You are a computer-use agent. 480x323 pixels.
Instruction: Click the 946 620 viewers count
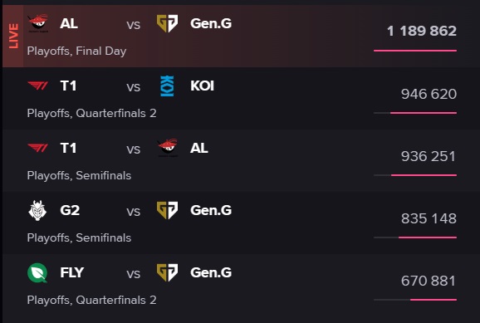pos(429,94)
